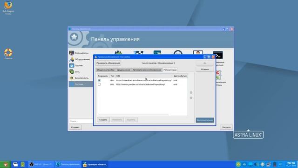
Task: Open the brightness tray icon
Action: click(x=263, y=164)
